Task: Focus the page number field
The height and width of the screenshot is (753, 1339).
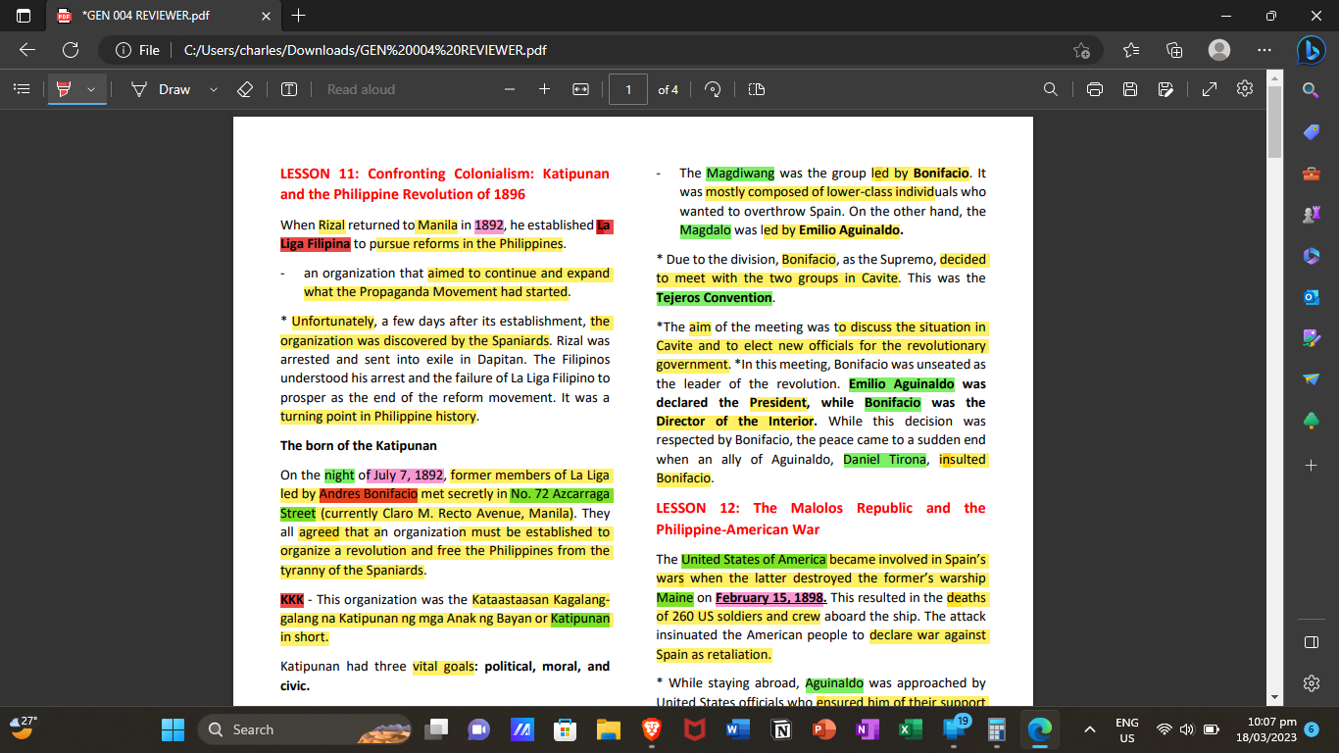Action: click(x=628, y=89)
